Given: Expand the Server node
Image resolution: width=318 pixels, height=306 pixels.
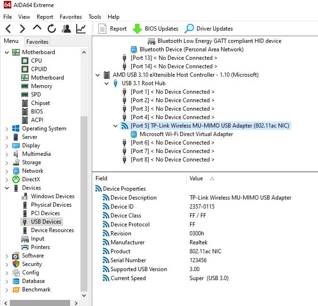Looking at the screenshot, I should click(x=7, y=137).
